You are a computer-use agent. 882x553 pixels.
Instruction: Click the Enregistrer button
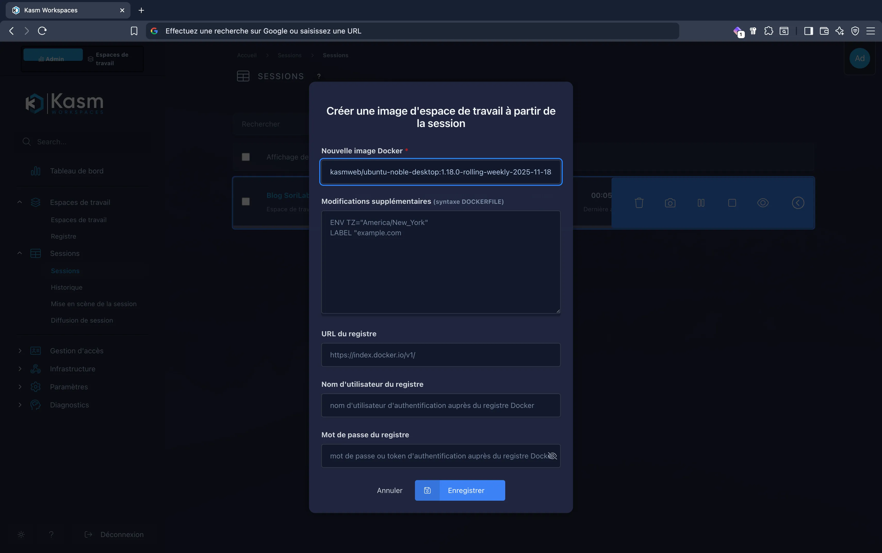466,490
